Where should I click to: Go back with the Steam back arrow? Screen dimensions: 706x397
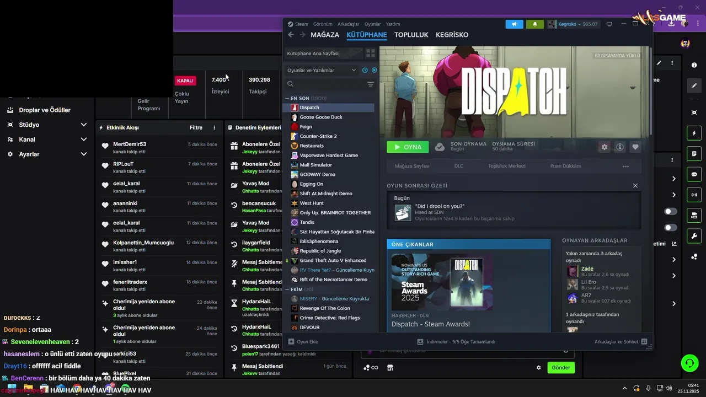291,35
